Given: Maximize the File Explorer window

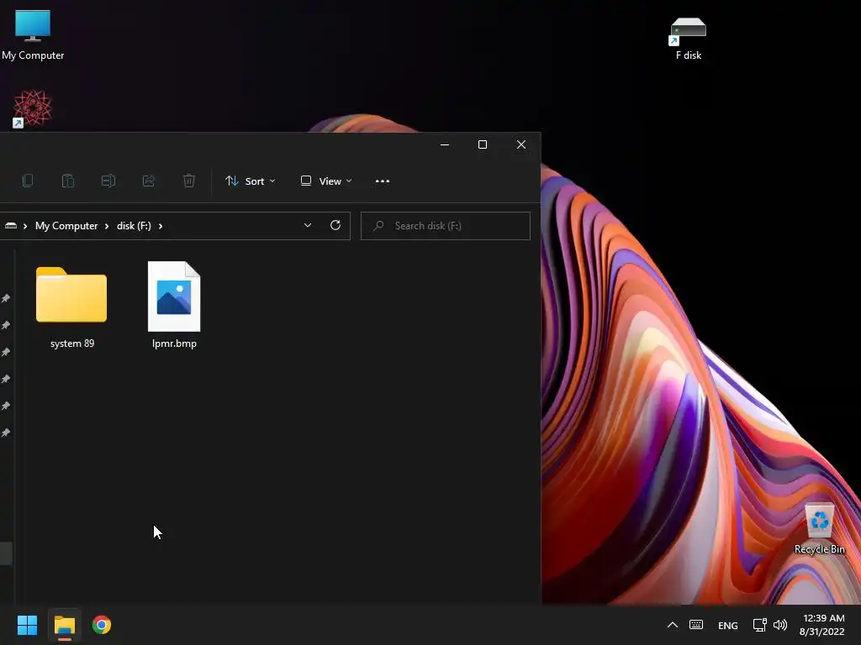Looking at the screenshot, I should tap(483, 144).
